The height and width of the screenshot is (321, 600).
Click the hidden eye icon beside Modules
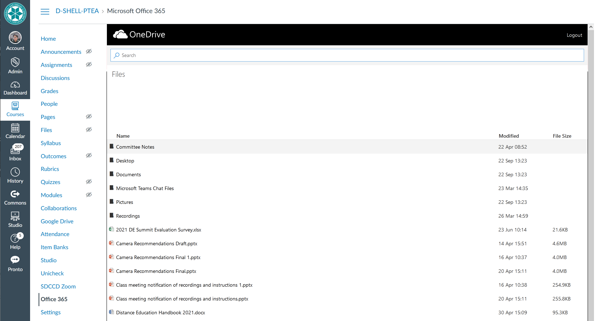(89, 195)
